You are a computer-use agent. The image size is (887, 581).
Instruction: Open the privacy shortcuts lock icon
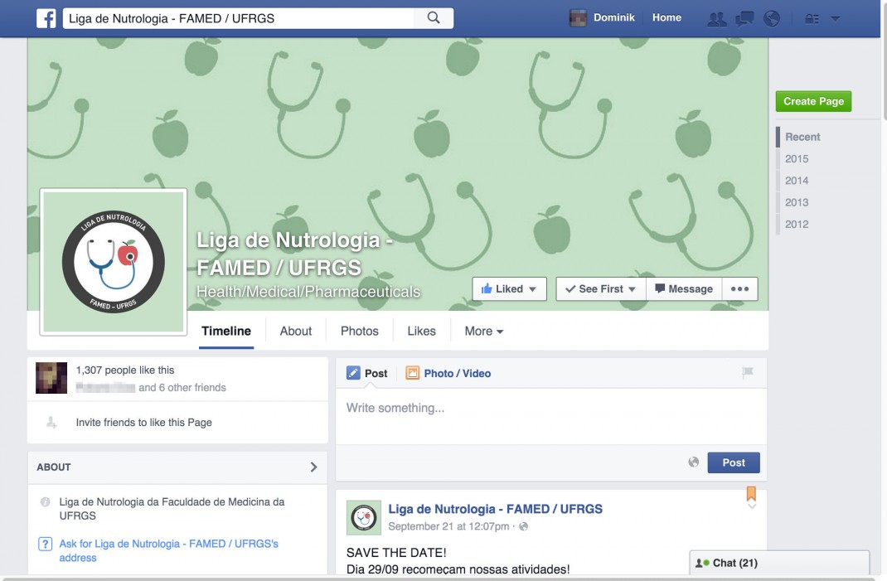point(812,19)
